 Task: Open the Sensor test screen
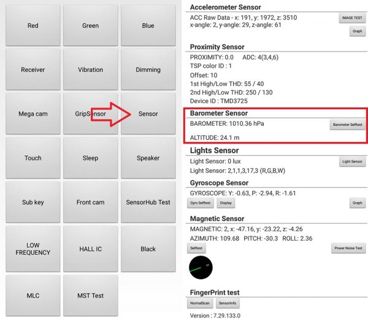[148, 114]
